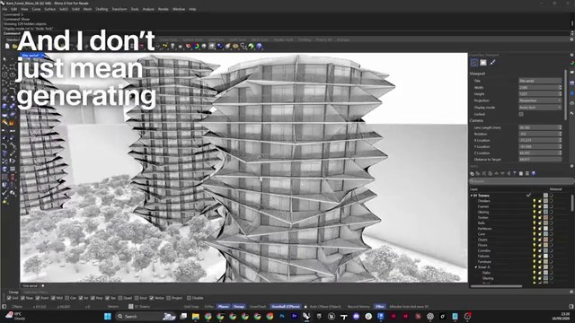
Task: Toggle the Rails layer lock icon
Action: [540, 223]
